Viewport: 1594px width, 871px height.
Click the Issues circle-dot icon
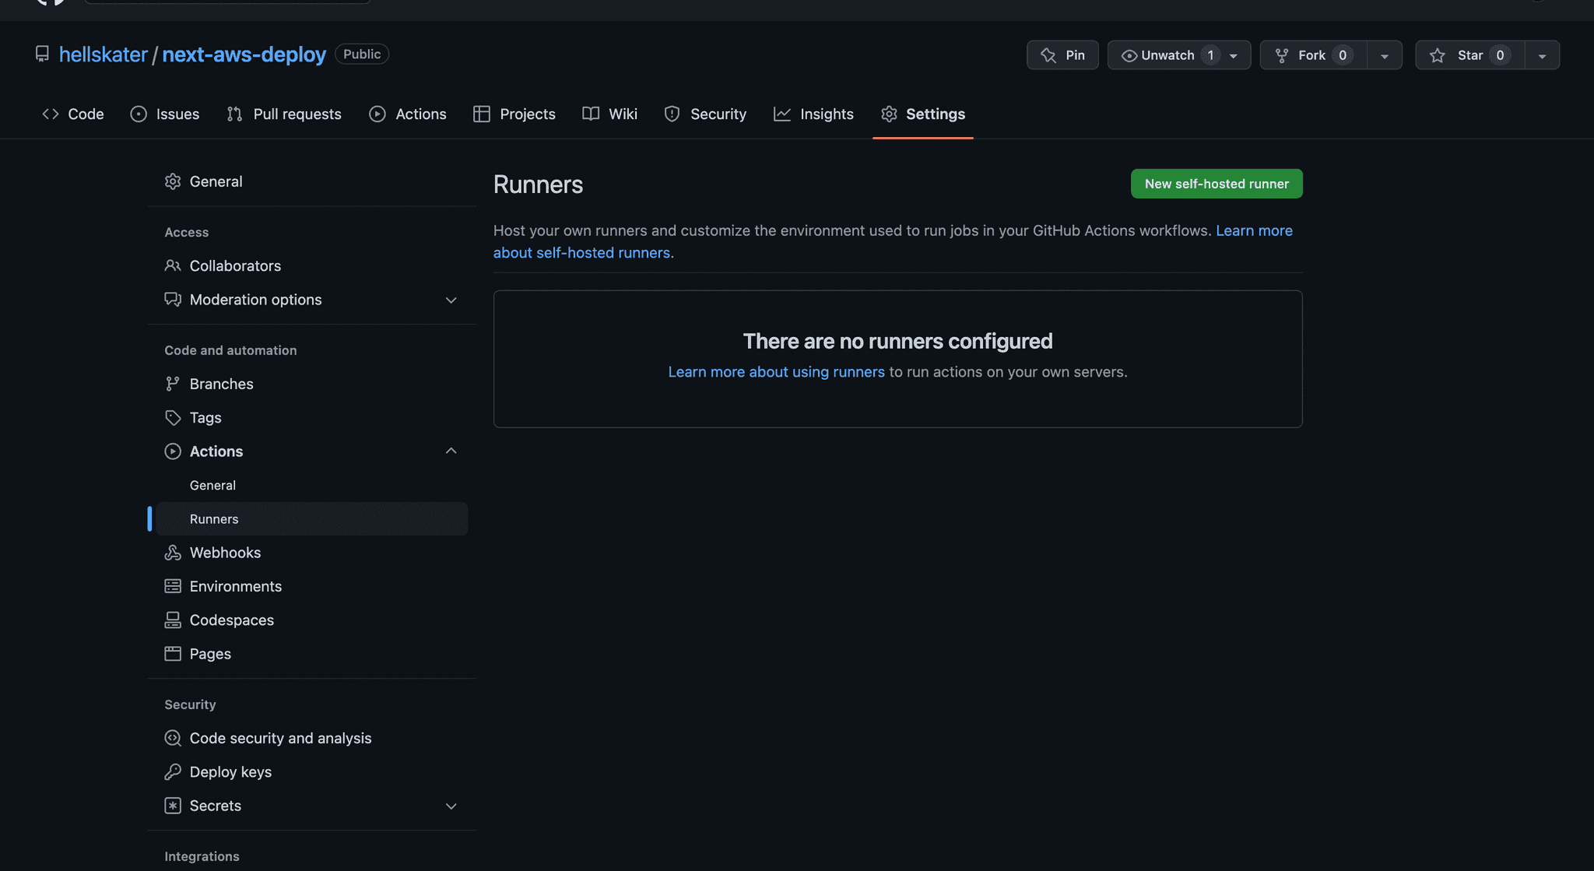point(138,114)
